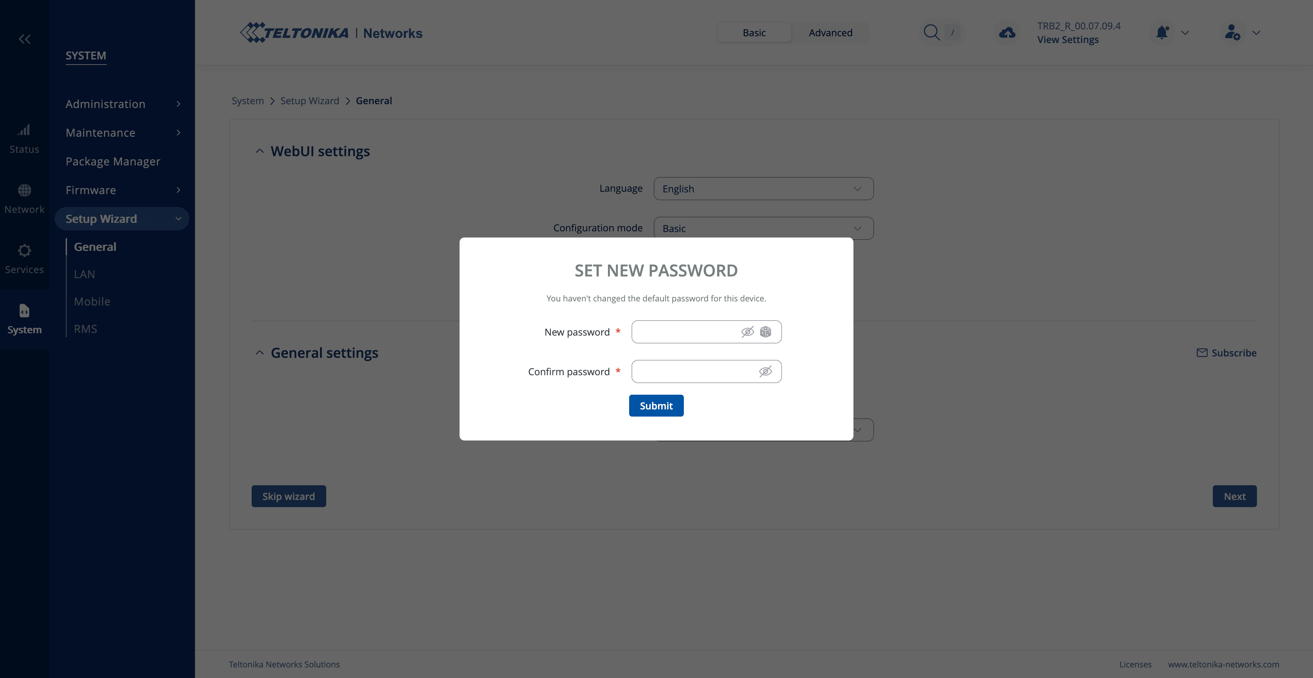Viewport: 1313px width, 678px height.
Task: Open the Services gear section
Action: (25, 259)
